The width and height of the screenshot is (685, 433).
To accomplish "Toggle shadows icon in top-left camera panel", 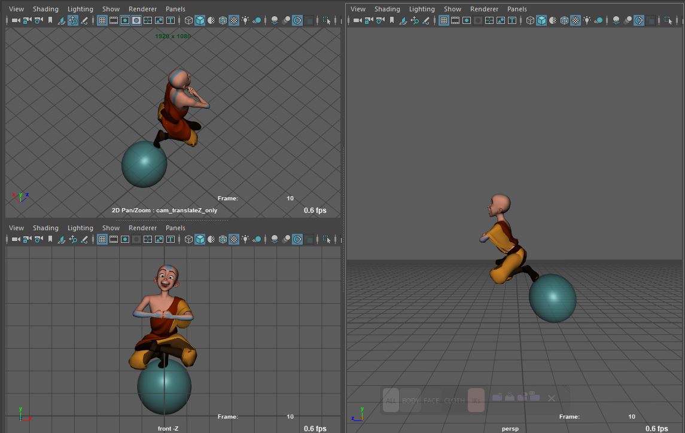I will [257, 20].
